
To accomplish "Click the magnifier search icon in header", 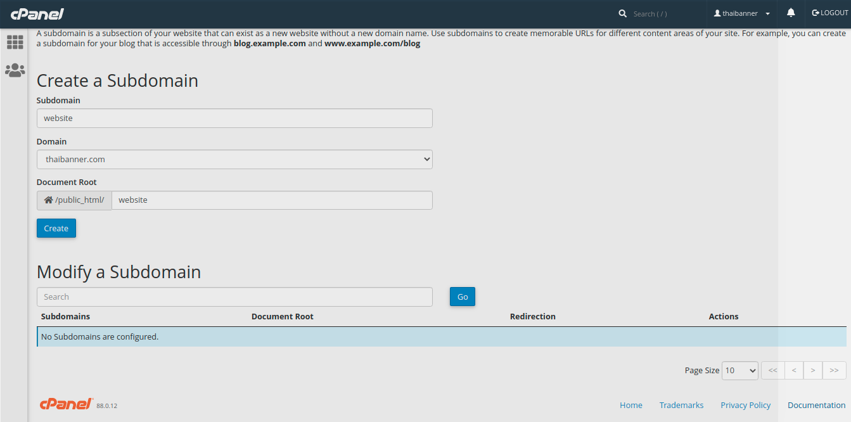I will [x=623, y=13].
